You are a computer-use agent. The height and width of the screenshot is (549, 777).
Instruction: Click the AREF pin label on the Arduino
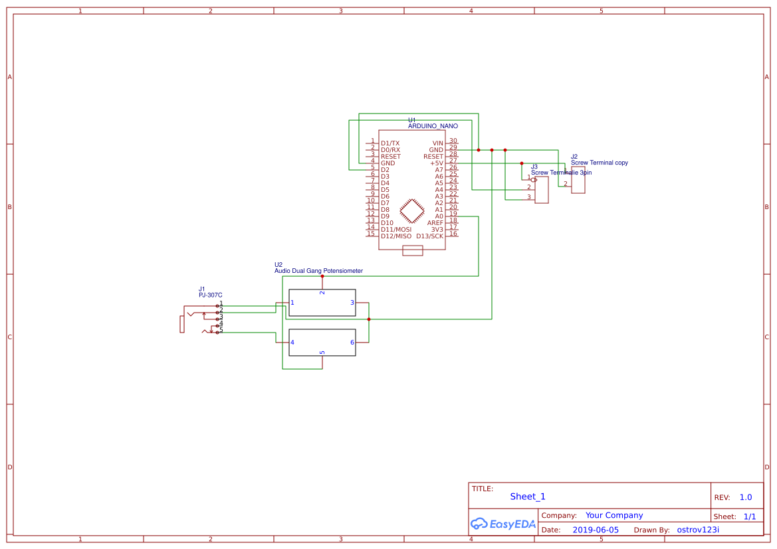click(x=435, y=222)
